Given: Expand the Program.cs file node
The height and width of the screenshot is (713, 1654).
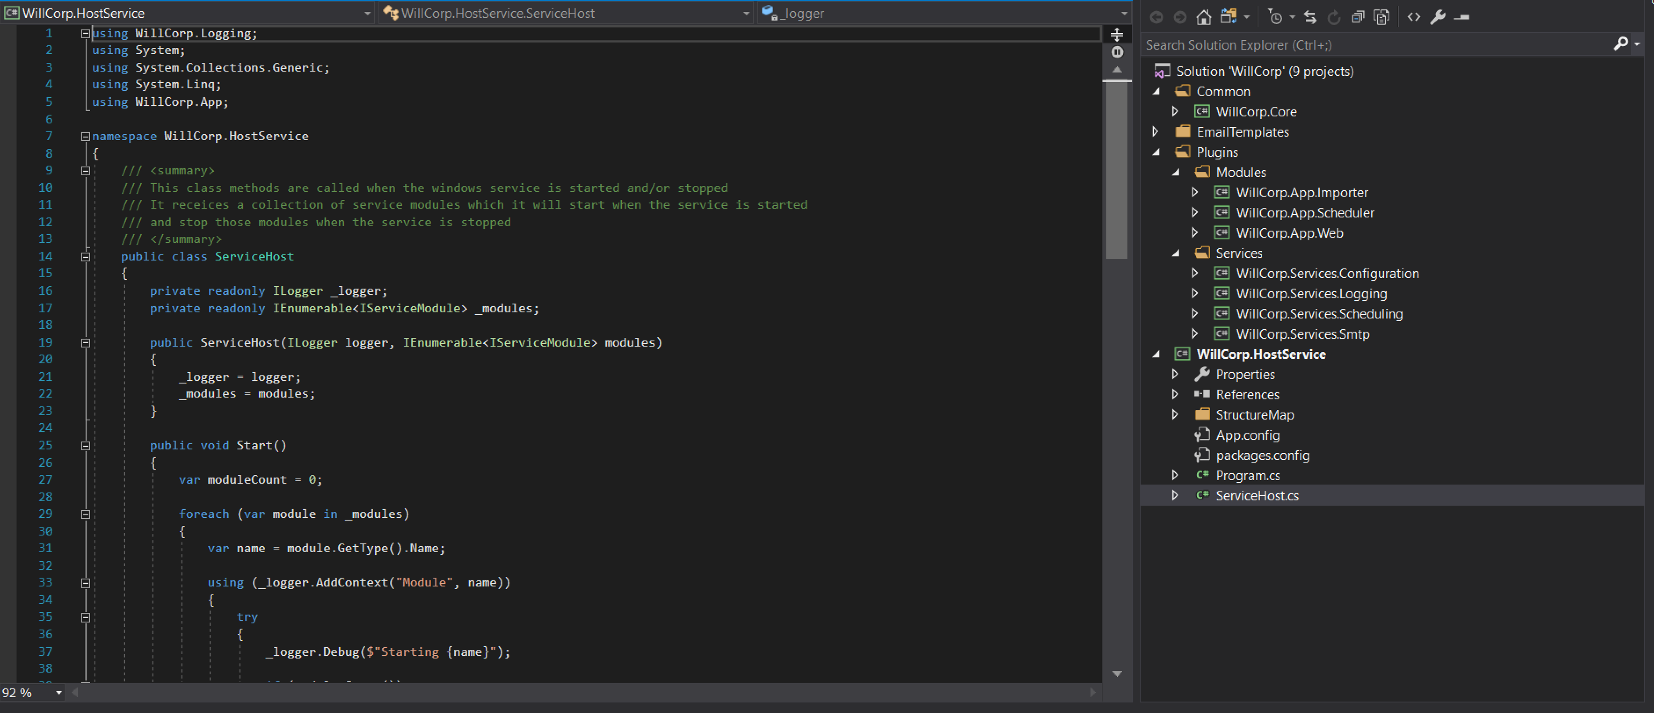Looking at the screenshot, I should [1175, 475].
